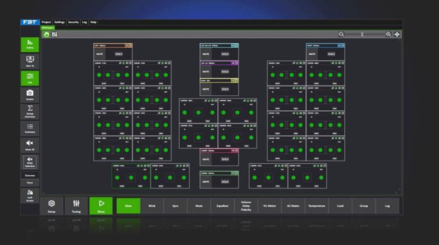
Task: Toggle SOLO on the purple-bordered group
Action: 225,72
